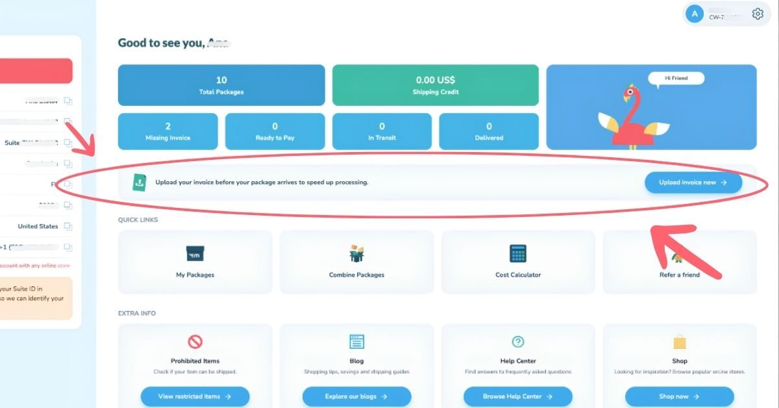Click the Upload invoice now button
Image resolution: width=779 pixels, height=408 pixels.
(693, 183)
